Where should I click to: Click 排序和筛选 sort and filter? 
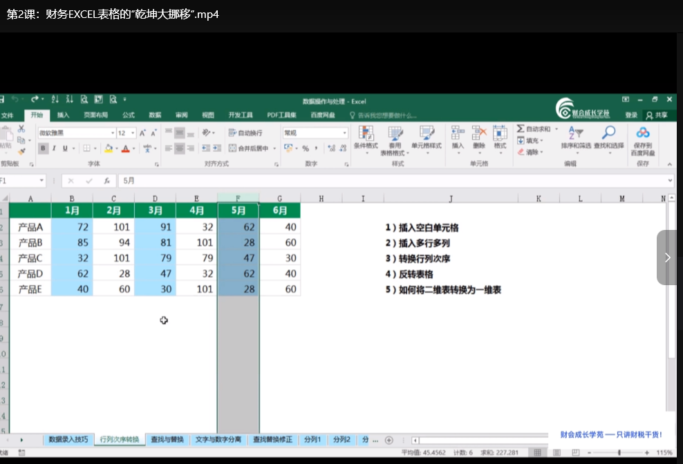(x=576, y=139)
